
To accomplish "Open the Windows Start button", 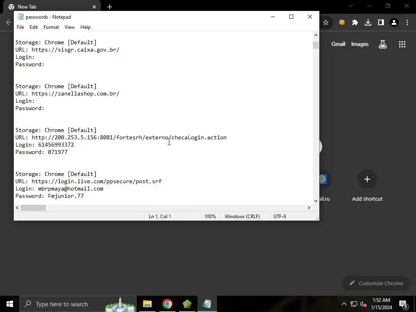I will pyautogui.click(x=10, y=304).
